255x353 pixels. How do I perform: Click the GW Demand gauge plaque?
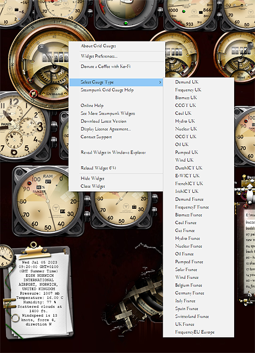click(55, 91)
